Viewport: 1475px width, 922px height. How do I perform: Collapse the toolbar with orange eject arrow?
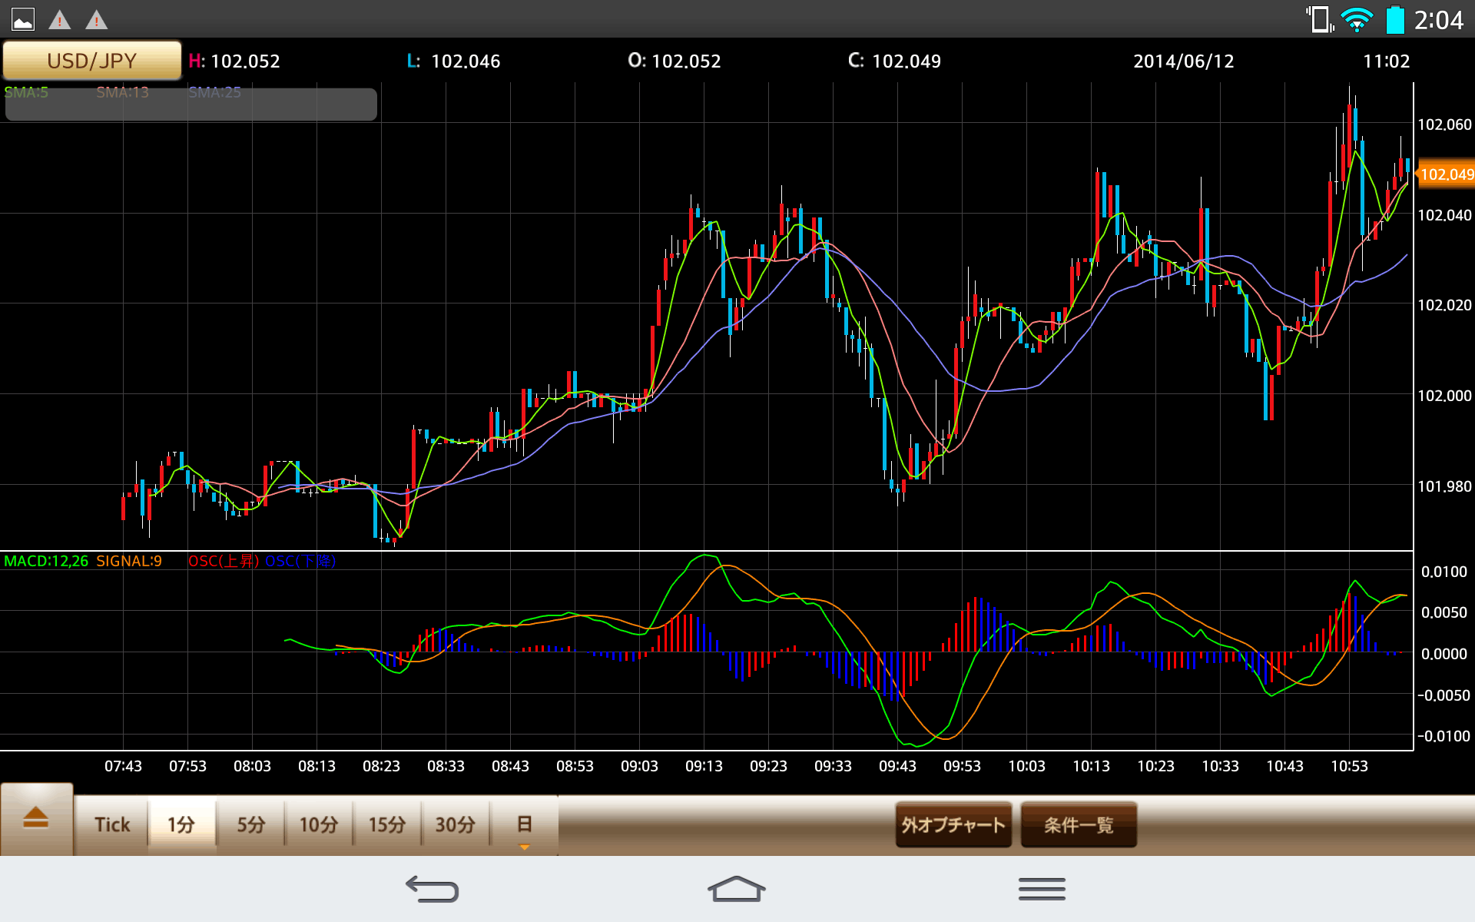tap(36, 819)
